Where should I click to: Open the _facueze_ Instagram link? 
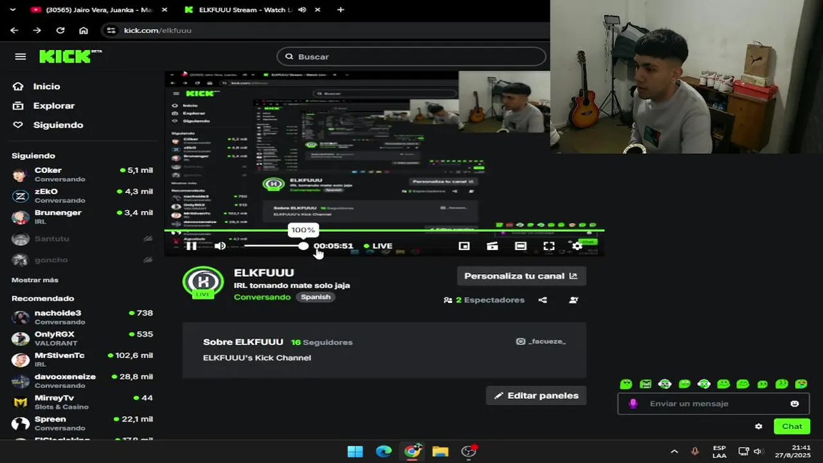(541, 341)
